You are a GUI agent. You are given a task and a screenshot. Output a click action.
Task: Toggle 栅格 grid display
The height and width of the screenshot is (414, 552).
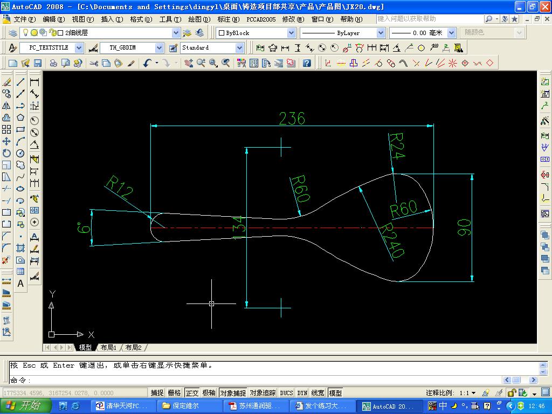174,392
